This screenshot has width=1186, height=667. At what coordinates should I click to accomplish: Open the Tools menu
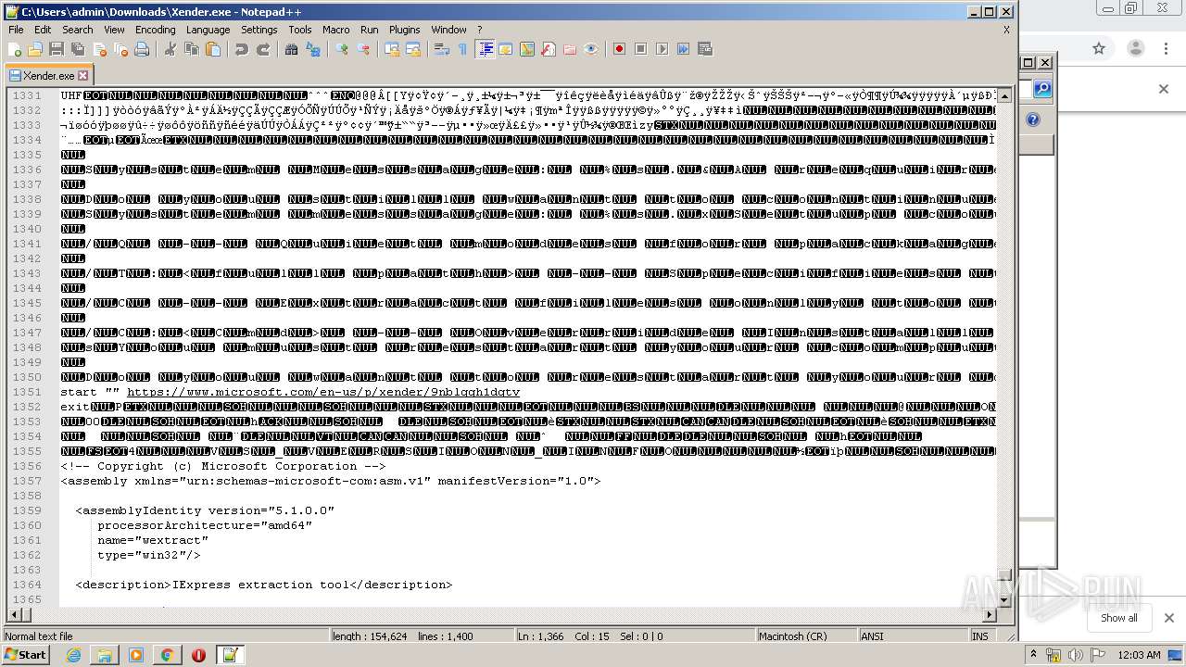pyautogui.click(x=300, y=30)
